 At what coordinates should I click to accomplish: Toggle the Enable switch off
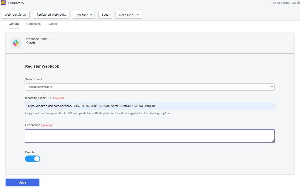(x=33, y=159)
